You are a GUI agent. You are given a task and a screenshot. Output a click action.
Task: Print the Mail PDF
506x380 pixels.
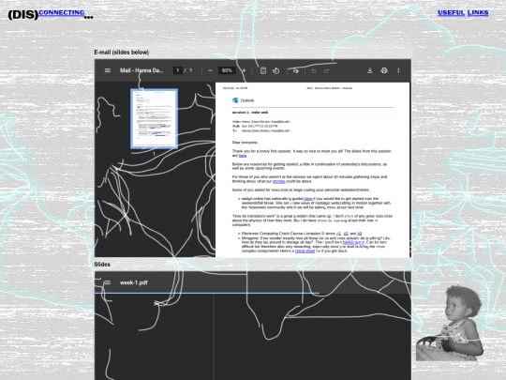tap(384, 70)
